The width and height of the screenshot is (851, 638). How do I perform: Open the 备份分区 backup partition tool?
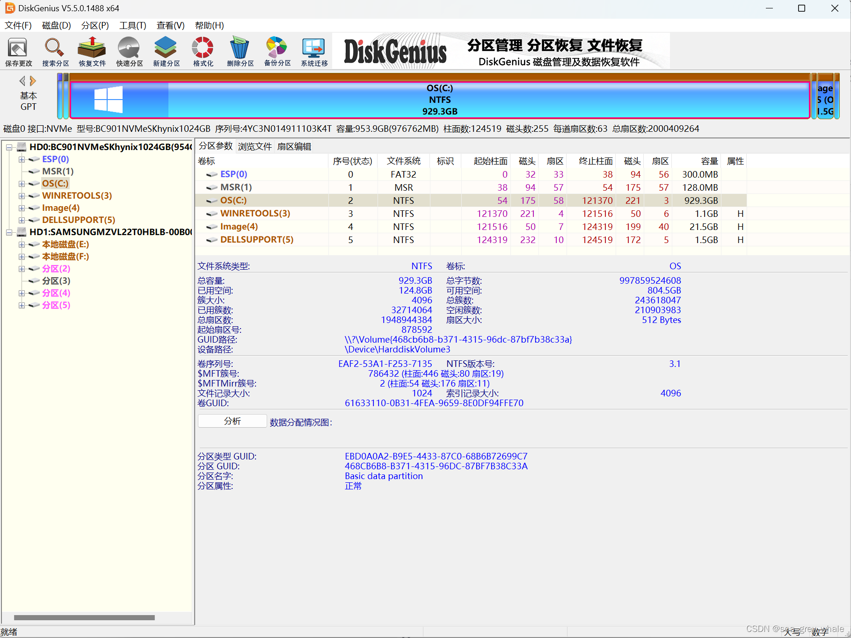276,51
